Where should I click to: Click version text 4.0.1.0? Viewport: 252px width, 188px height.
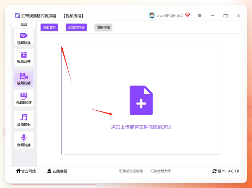(x=234, y=171)
